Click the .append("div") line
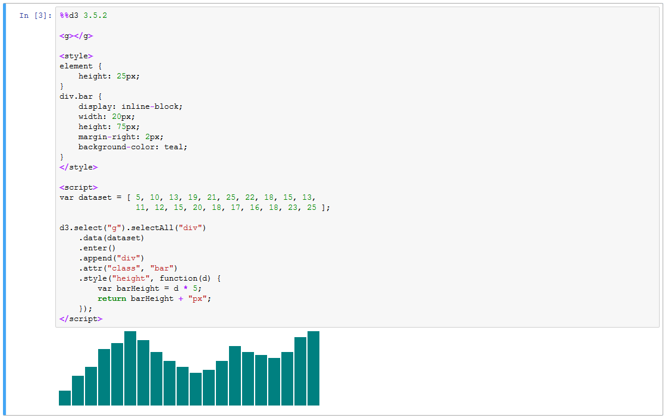Image resolution: width=665 pixels, height=418 pixels. click(x=112, y=259)
